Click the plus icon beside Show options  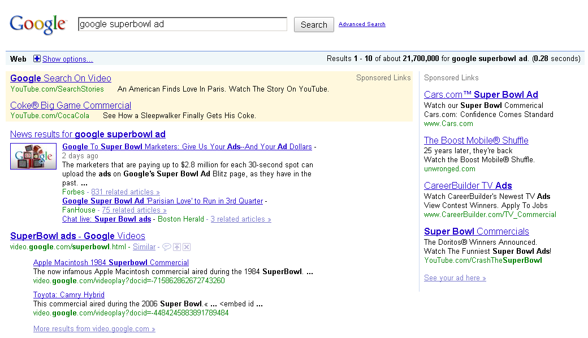point(37,58)
